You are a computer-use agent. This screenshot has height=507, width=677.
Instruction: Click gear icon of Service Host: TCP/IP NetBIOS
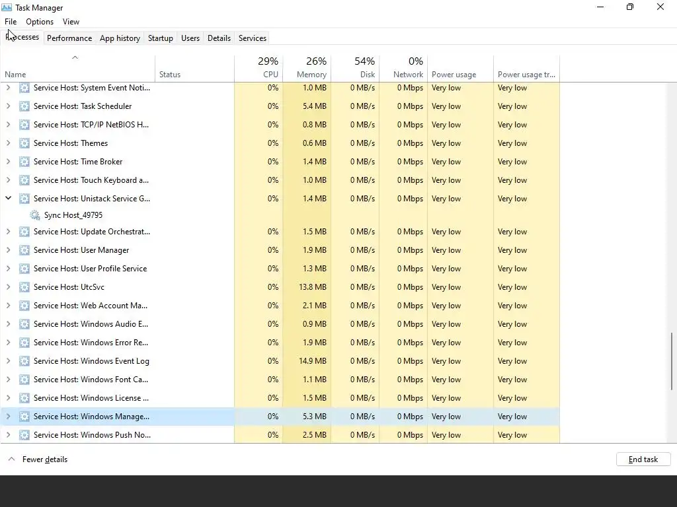tap(24, 125)
